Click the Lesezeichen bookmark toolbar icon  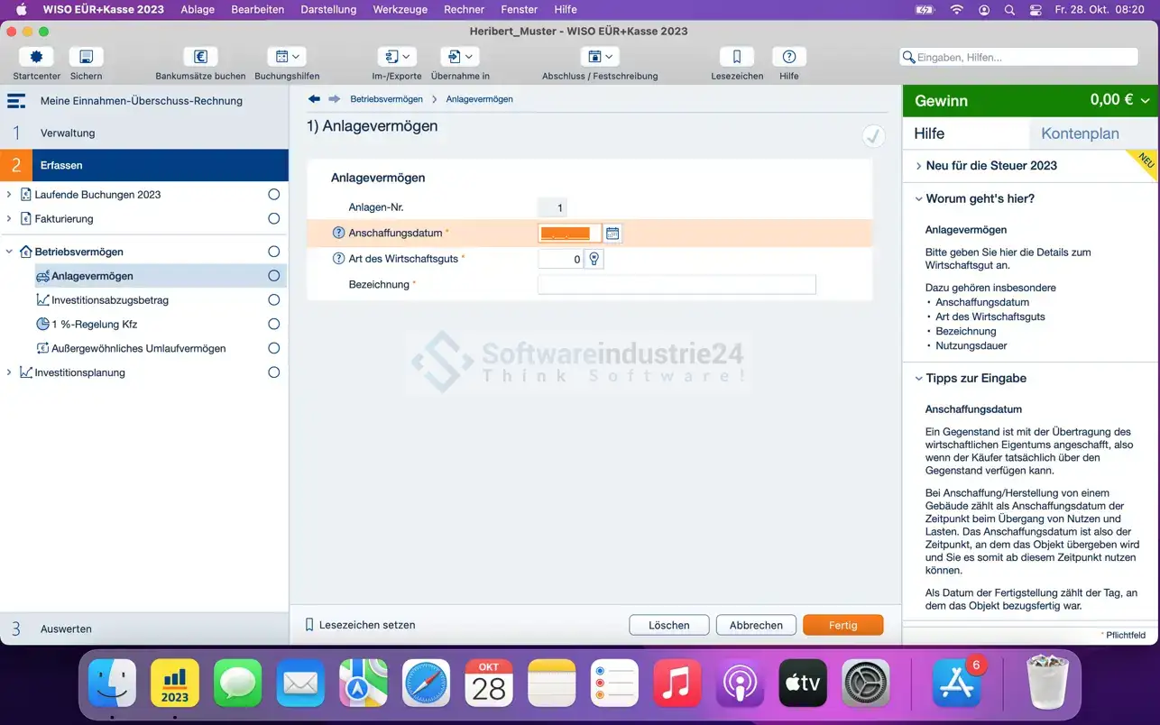click(736, 57)
